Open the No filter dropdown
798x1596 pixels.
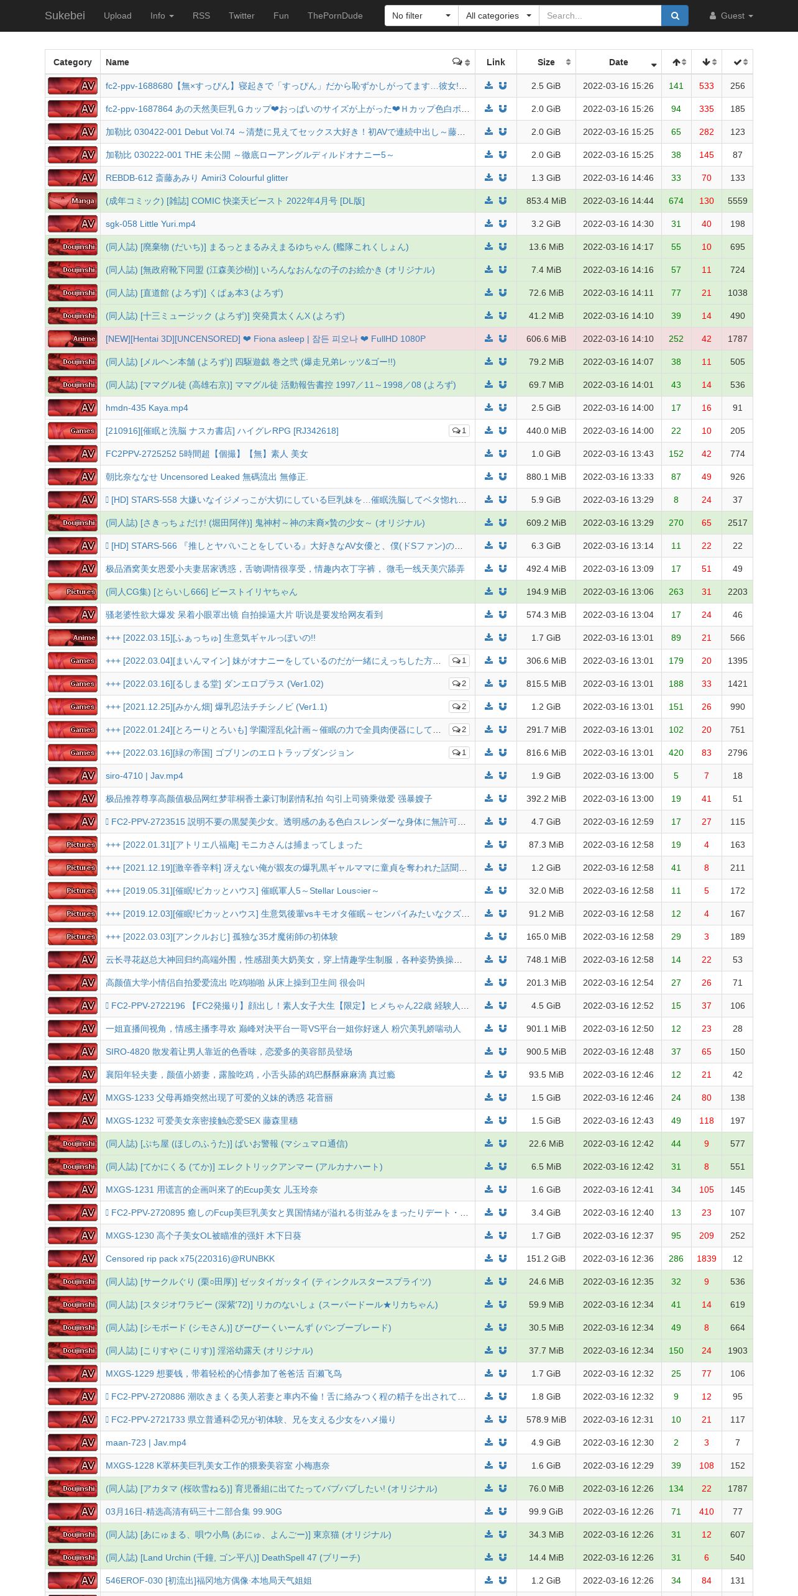pyautogui.click(x=421, y=16)
